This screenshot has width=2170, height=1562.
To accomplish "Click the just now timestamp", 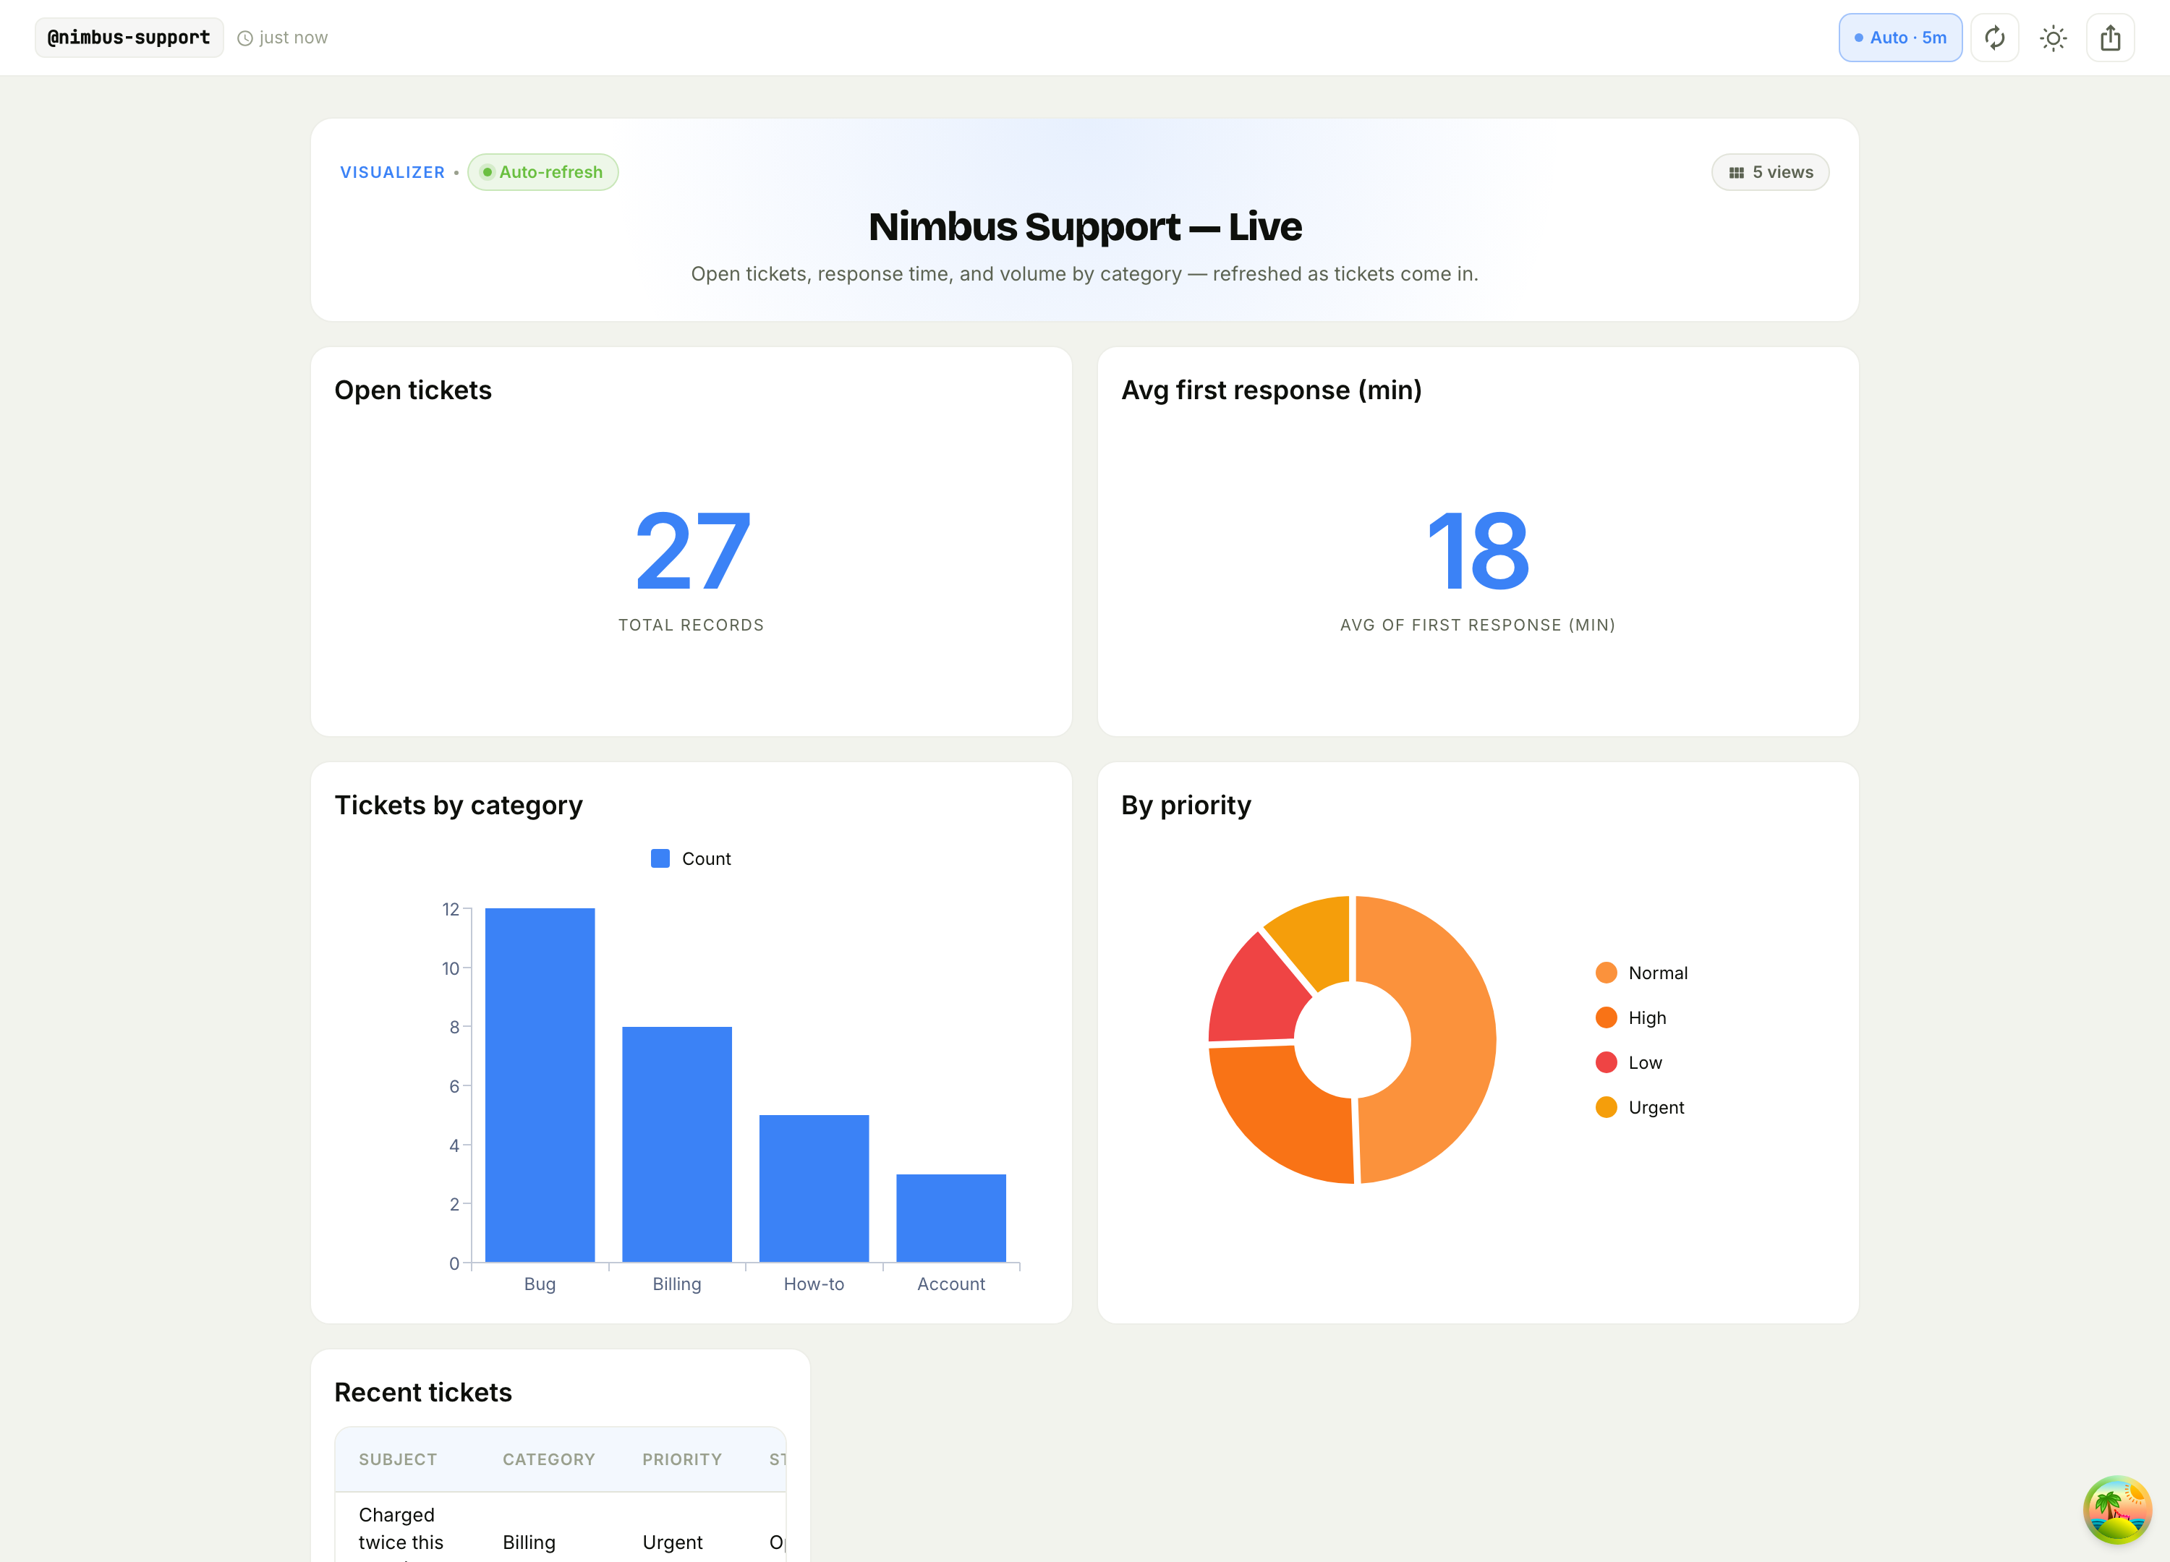I will click(x=293, y=38).
